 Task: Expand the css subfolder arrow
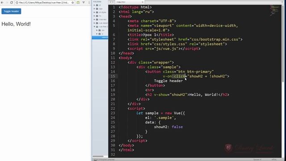97,30
